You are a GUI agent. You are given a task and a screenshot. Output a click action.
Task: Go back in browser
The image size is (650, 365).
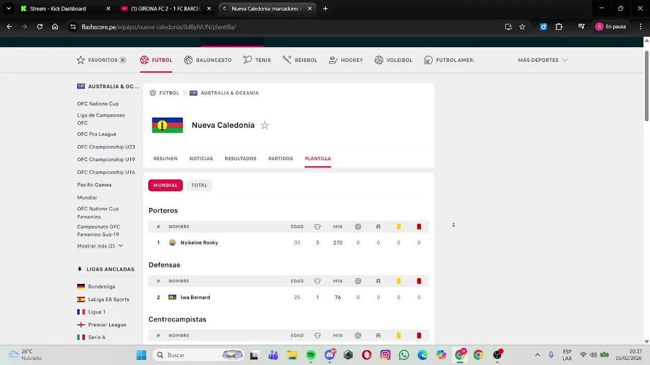click(x=9, y=27)
